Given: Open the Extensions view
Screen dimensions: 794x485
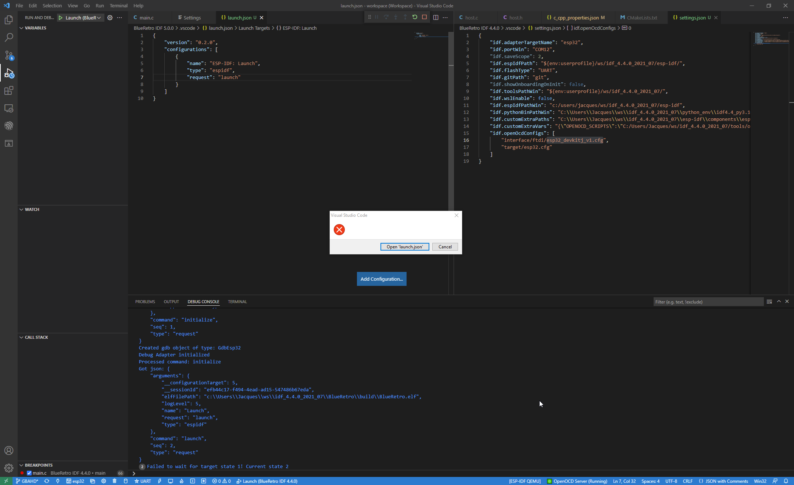Looking at the screenshot, I should 9,91.
